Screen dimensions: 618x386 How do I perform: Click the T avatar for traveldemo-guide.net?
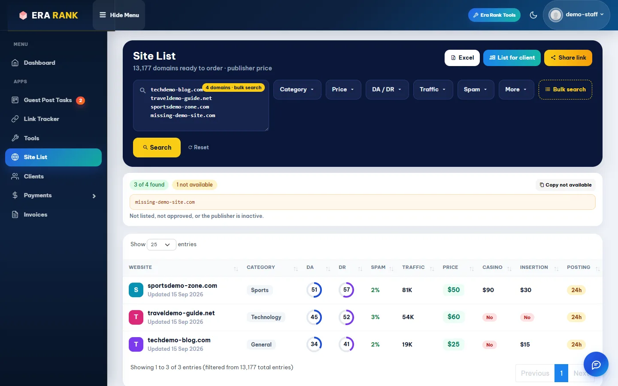136,317
